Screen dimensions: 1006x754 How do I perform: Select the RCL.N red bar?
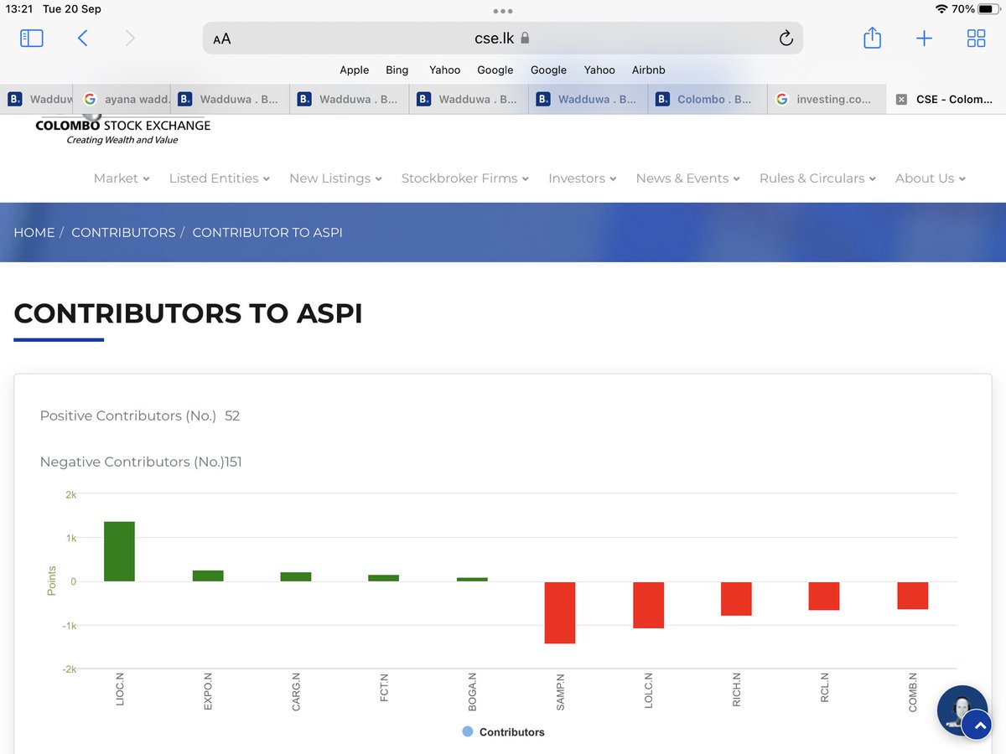[824, 596]
